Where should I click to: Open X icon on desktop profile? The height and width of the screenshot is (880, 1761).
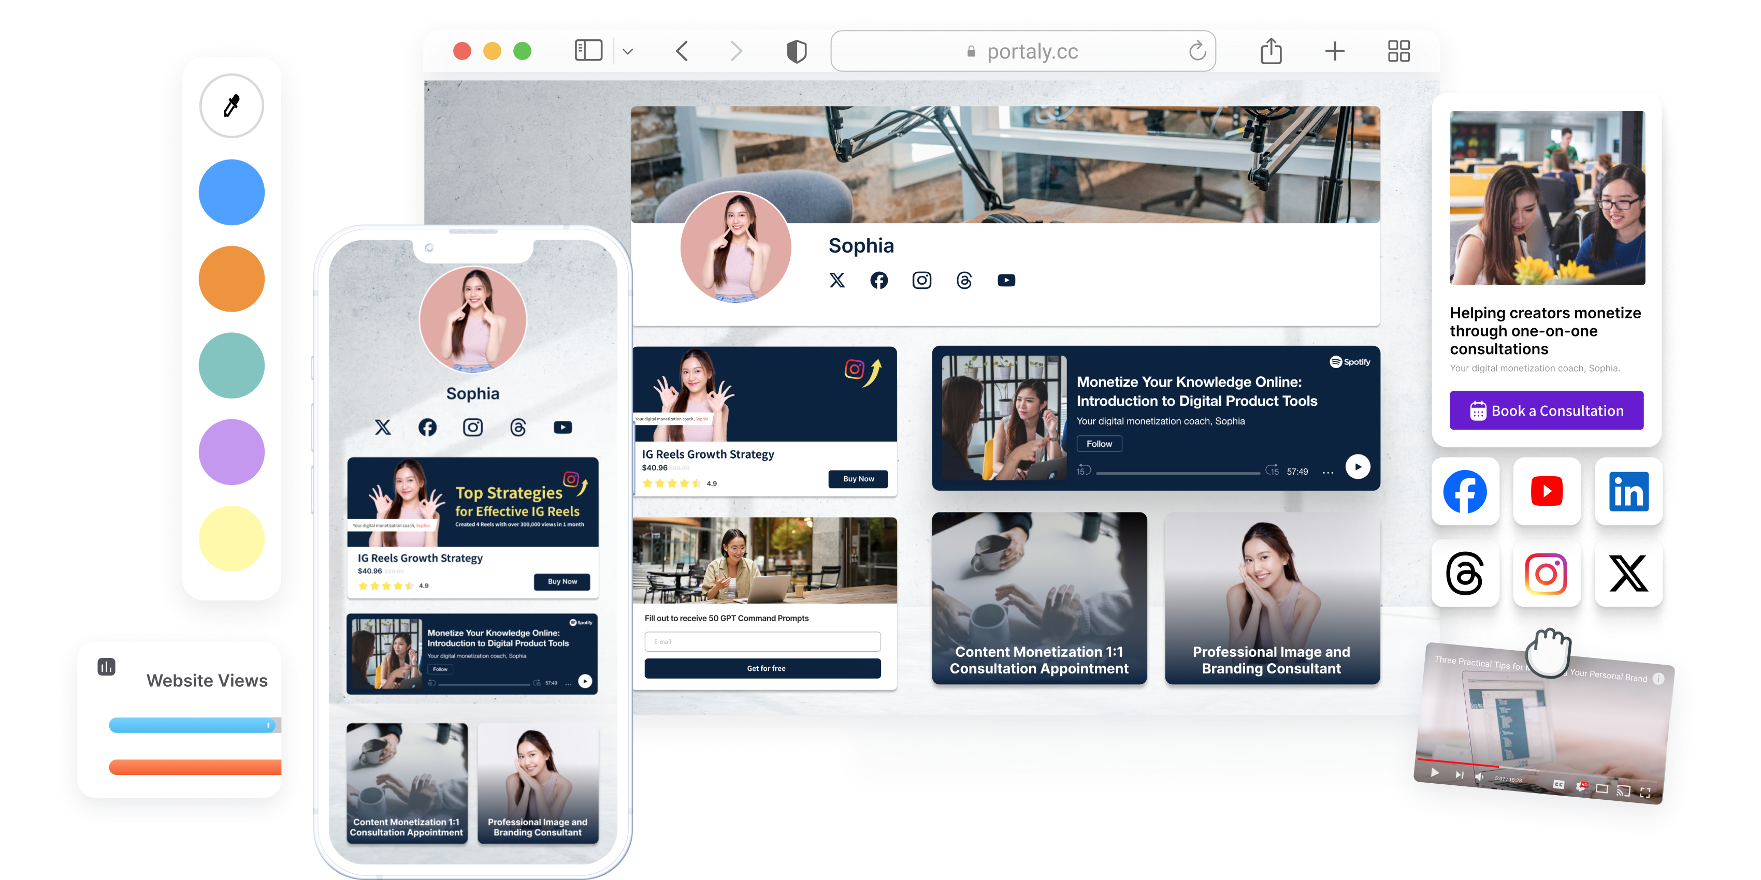[x=837, y=280]
